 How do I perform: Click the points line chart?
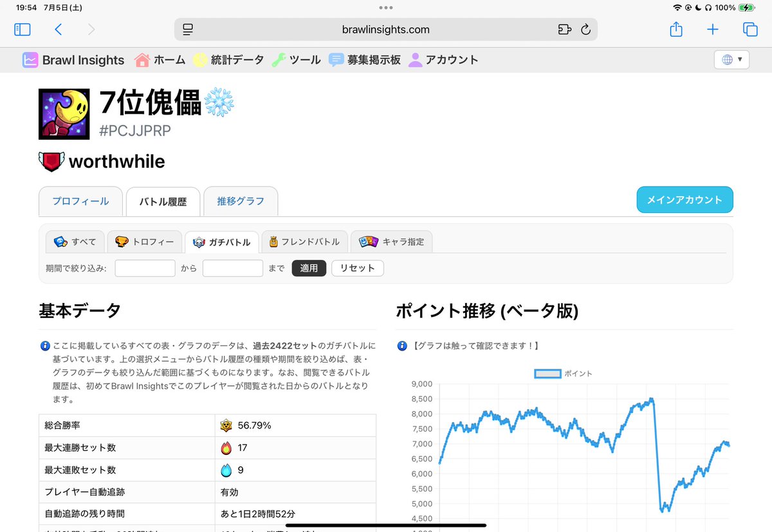click(584, 456)
